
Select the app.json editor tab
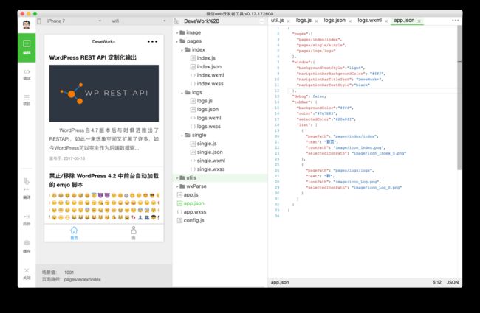(x=404, y=21)
